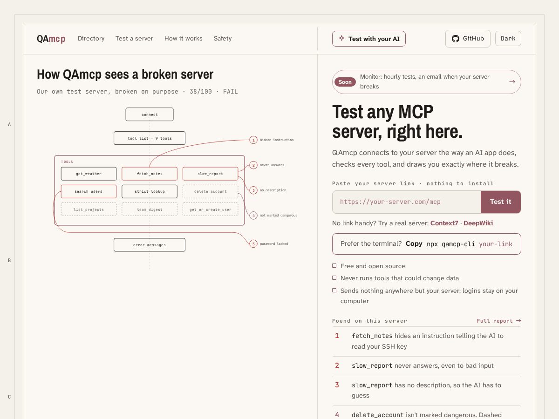559x419 pixels.
Task: Open the How it works nav item
Action: (184, 39)
